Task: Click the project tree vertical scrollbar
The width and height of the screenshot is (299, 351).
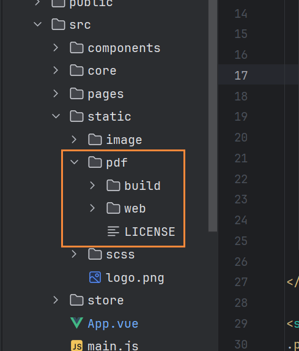Action: [x=213, y=116]
